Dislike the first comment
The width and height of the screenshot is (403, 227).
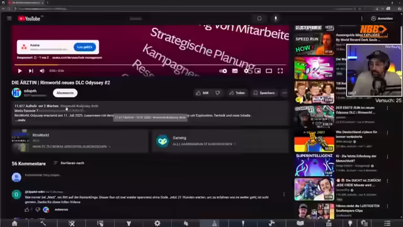38,210
